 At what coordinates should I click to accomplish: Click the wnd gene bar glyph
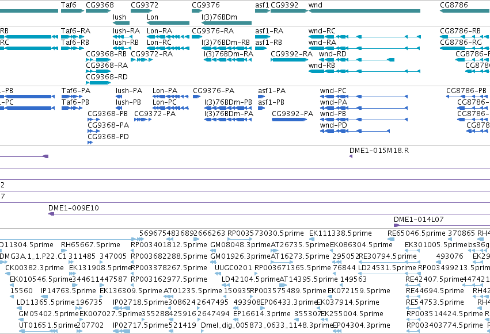364,11
